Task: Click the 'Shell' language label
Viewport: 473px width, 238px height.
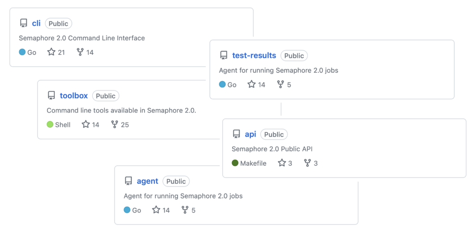Action: [63, 125]
